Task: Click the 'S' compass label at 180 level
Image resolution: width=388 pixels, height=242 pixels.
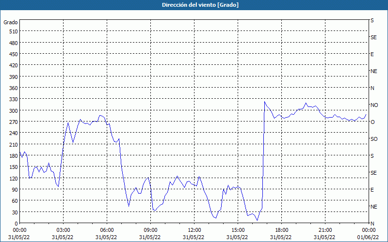Action: click(x=372, y=156)
